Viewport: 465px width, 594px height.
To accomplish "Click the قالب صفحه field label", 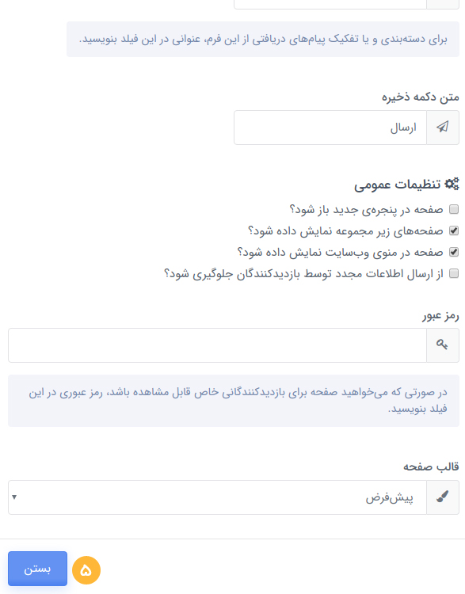I will tap(431, 466).
